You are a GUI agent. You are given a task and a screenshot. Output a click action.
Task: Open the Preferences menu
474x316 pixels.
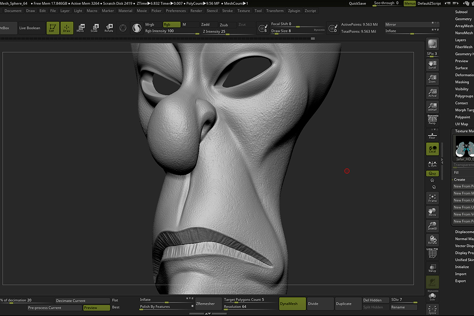click(176, 11)
